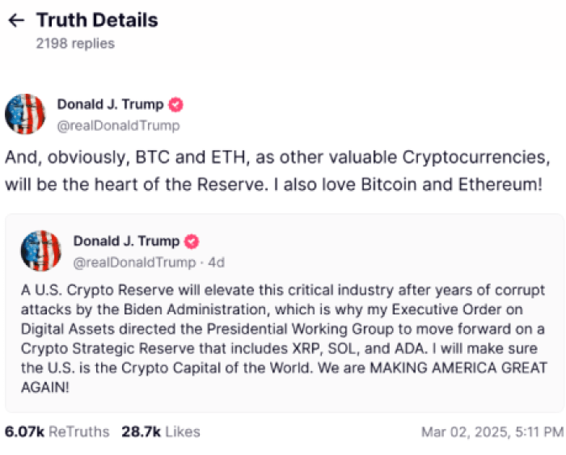Viewport: 566px width, 455px height.
Task: Open Donald J. Trump name in quoted post
Action: [127, 242]
